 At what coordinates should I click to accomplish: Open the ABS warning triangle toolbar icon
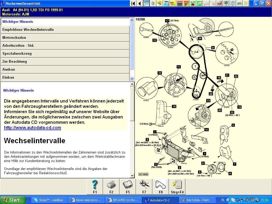coord(232,3)
